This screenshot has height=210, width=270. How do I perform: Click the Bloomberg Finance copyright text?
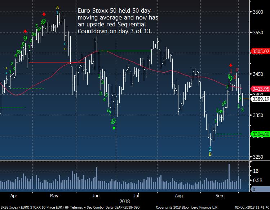click(187, 207)
